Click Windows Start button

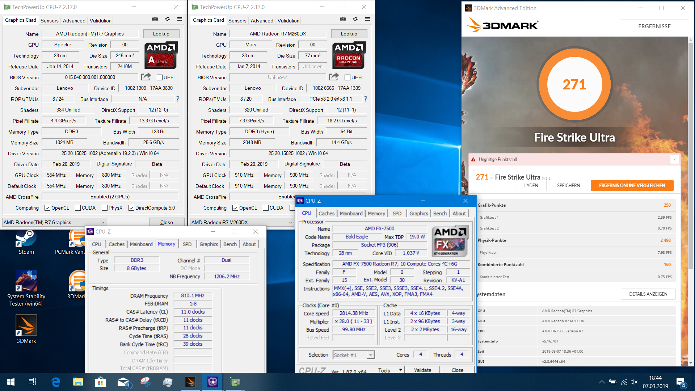coord(11,382)
